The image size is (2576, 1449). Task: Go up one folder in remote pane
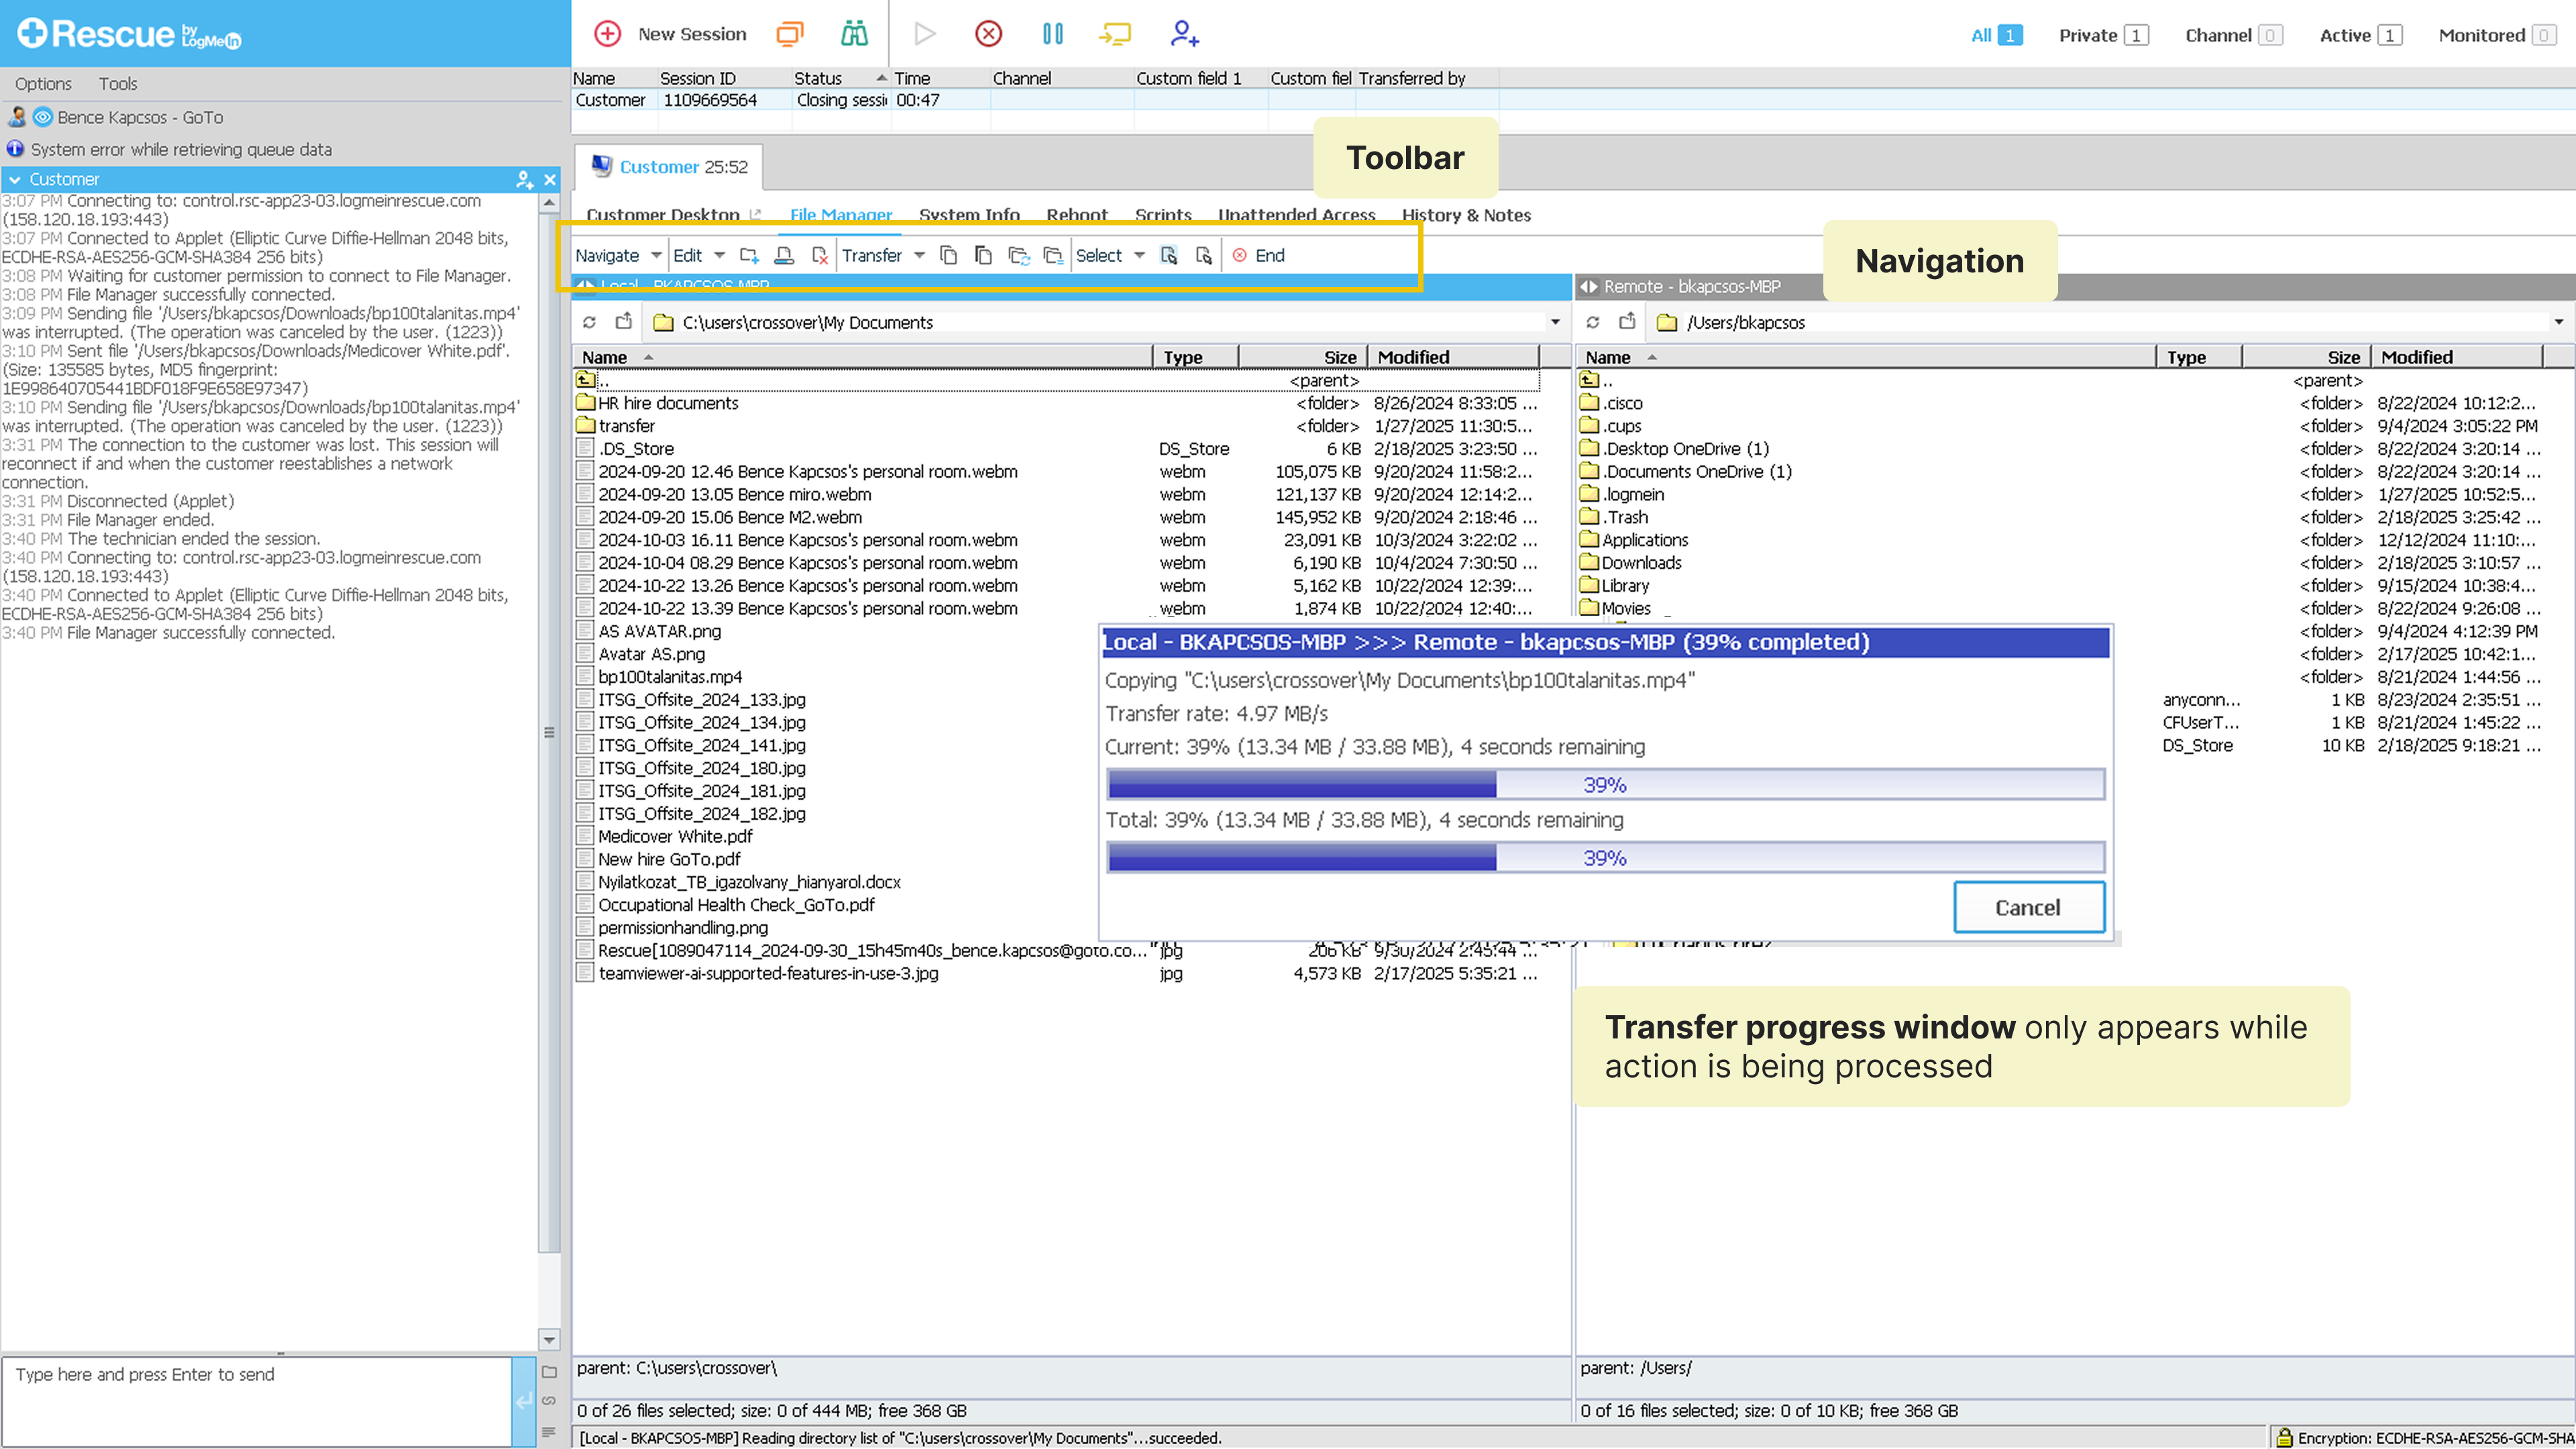click(1627, 322)
